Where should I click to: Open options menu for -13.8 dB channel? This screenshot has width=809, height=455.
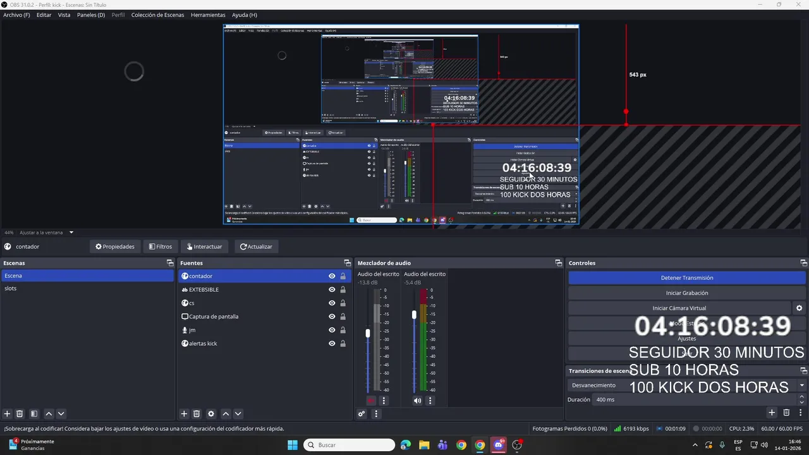384,401
